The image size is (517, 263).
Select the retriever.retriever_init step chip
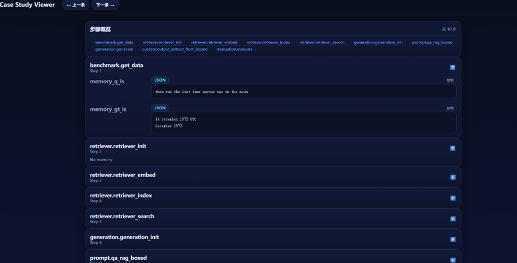(162, 42)
